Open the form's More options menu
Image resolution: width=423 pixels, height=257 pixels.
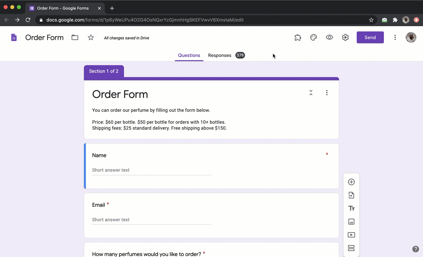[x=395, y=37]
